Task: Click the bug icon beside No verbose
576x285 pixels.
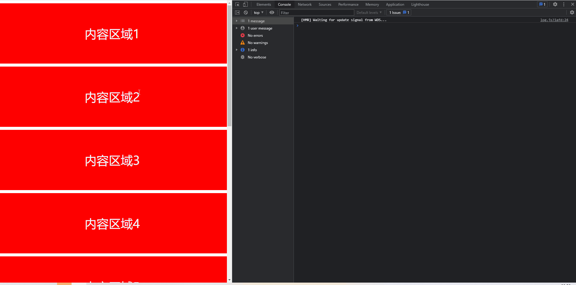Action: 243,57
